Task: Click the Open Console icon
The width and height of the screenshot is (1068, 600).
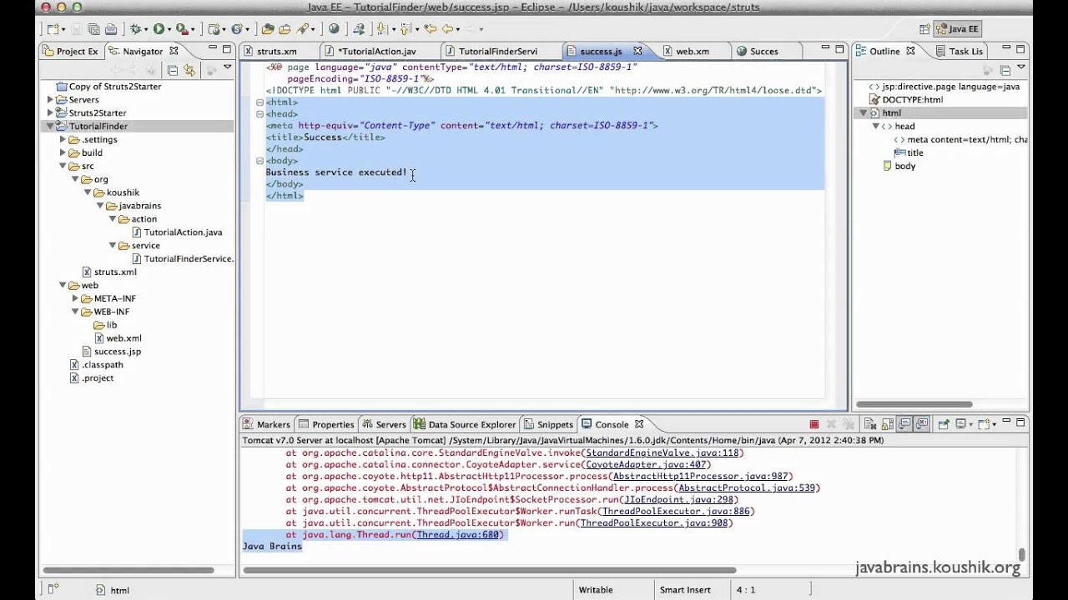Action: click(x=984, y=424)
